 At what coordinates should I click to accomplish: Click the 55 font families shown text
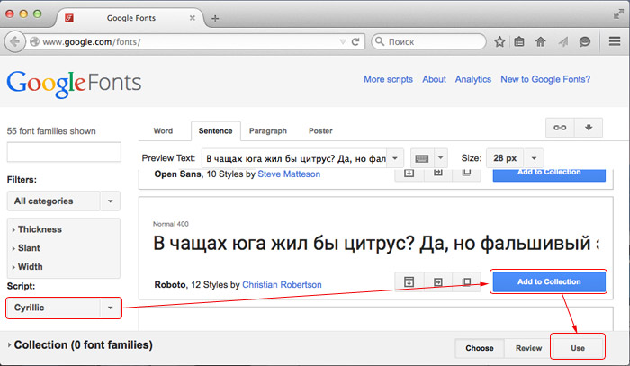pos(51,130)
